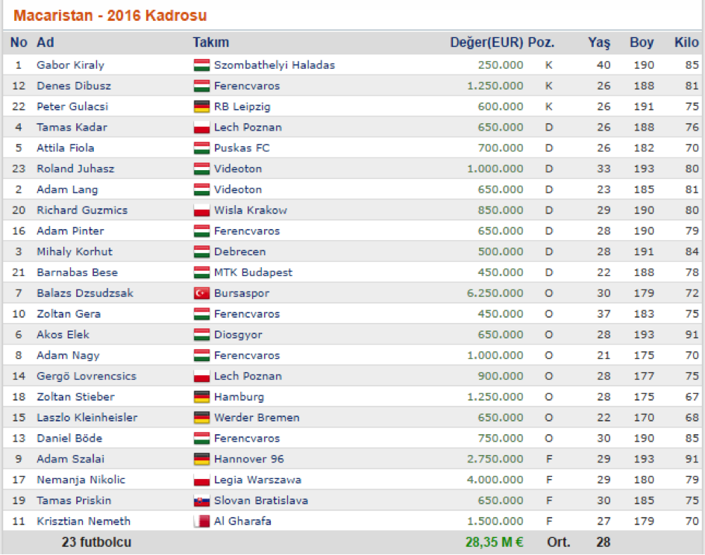This screenshot has height=555, width=705.
Task: Sort by the Yaş column header
Action: point(599,43)
